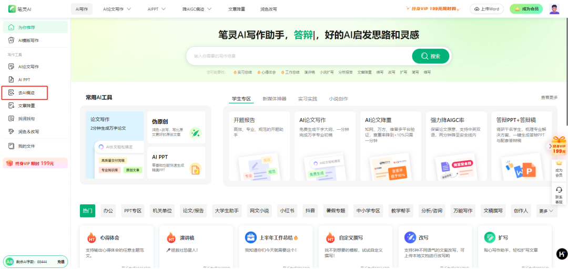Select 热门 category tab
This screenshot has height=269, width=568.
click(x=87, y=211)
